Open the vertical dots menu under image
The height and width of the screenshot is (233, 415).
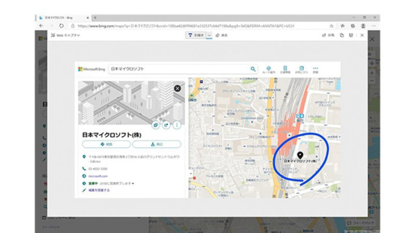(x=177, y=125)
